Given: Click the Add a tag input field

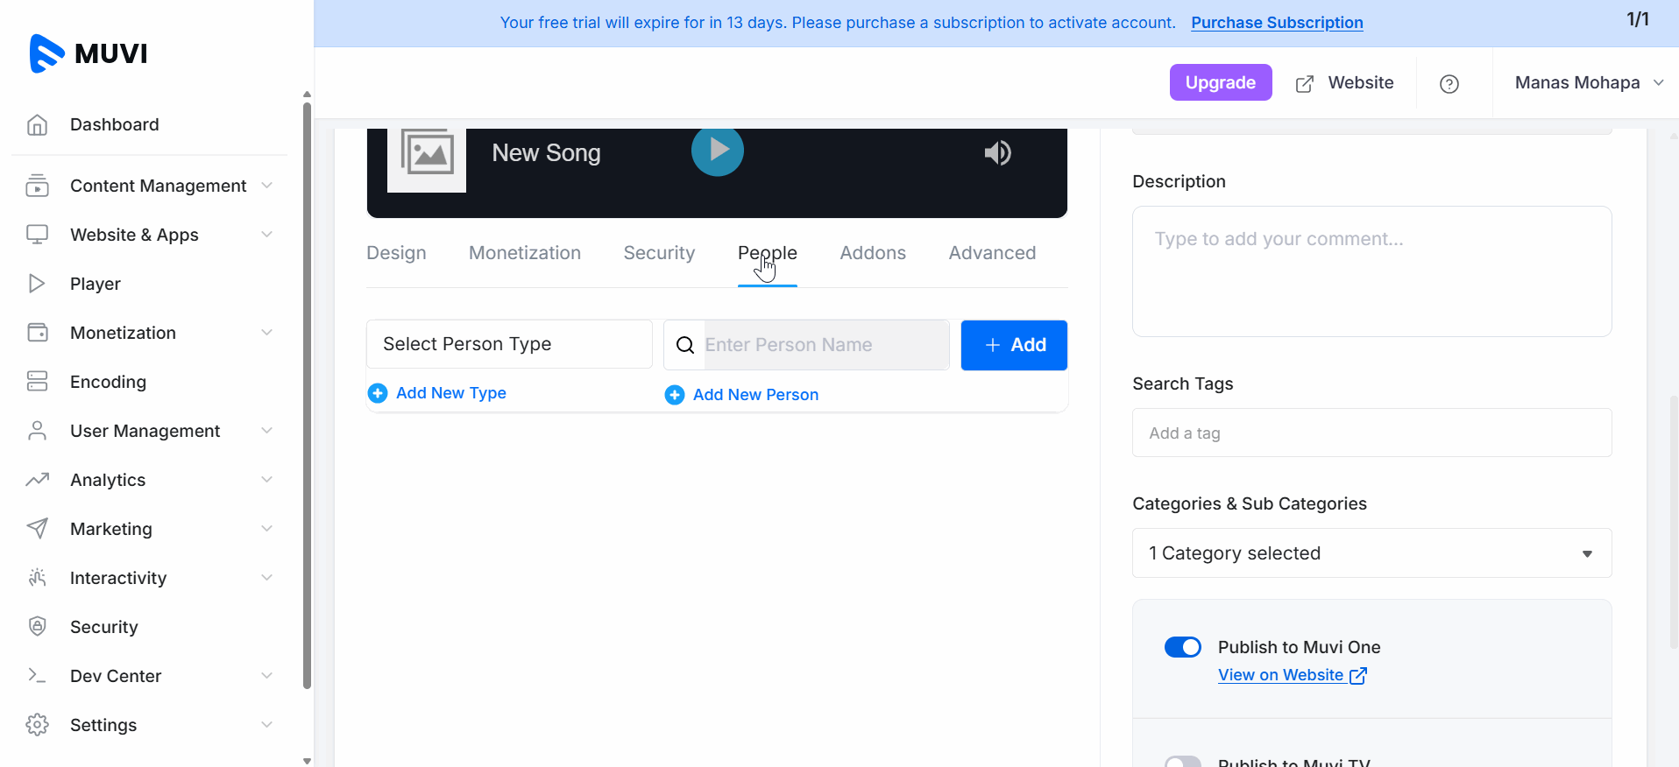Looking at the screenshot, I should (x=1371, y=433).
